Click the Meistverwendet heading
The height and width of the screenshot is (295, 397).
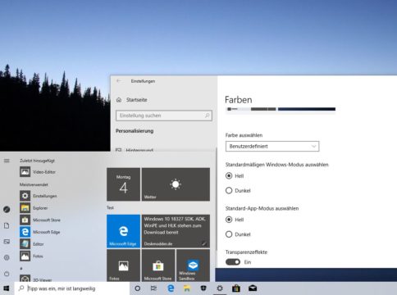(x=34, y=184)
